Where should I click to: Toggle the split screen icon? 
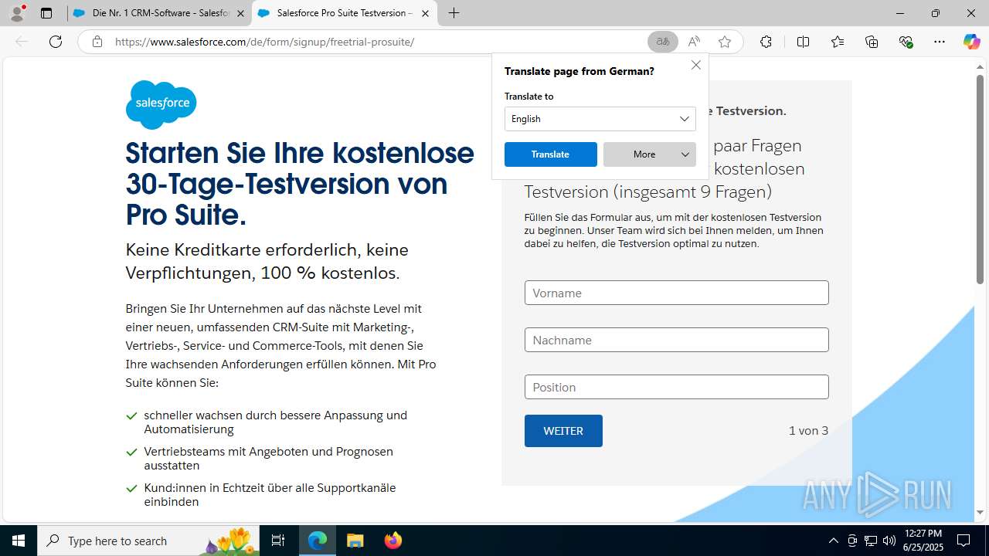pyautogui.click(x=803, y=42)
